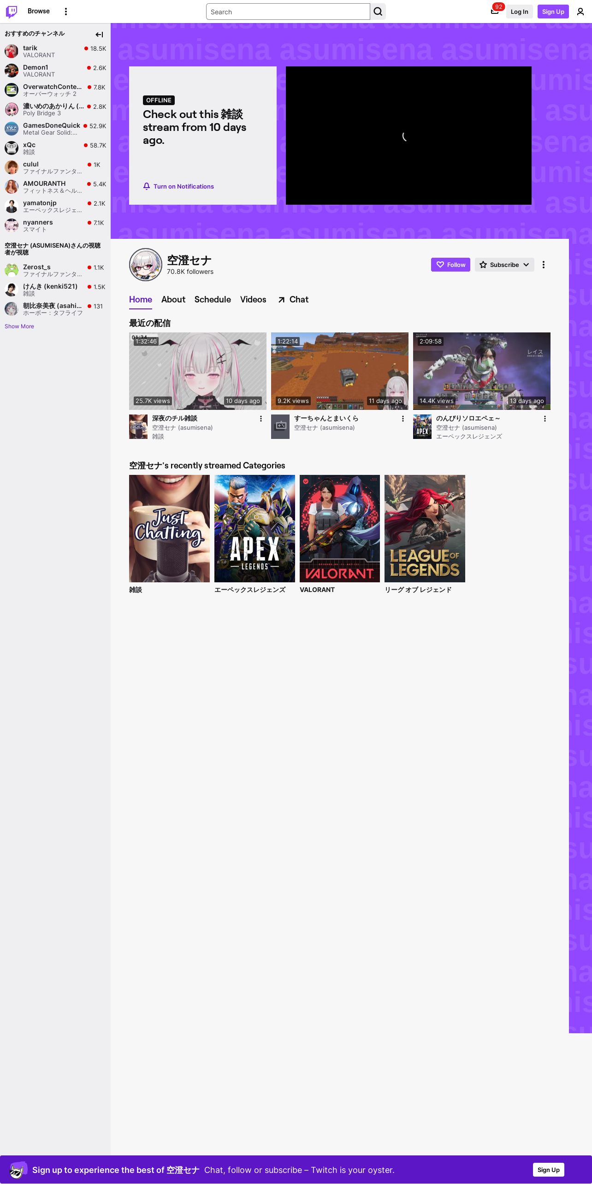Select yamatonjp in recommended channels
Screen dimensions: 592x1184
pyautogui.click(x=55, y=206)
